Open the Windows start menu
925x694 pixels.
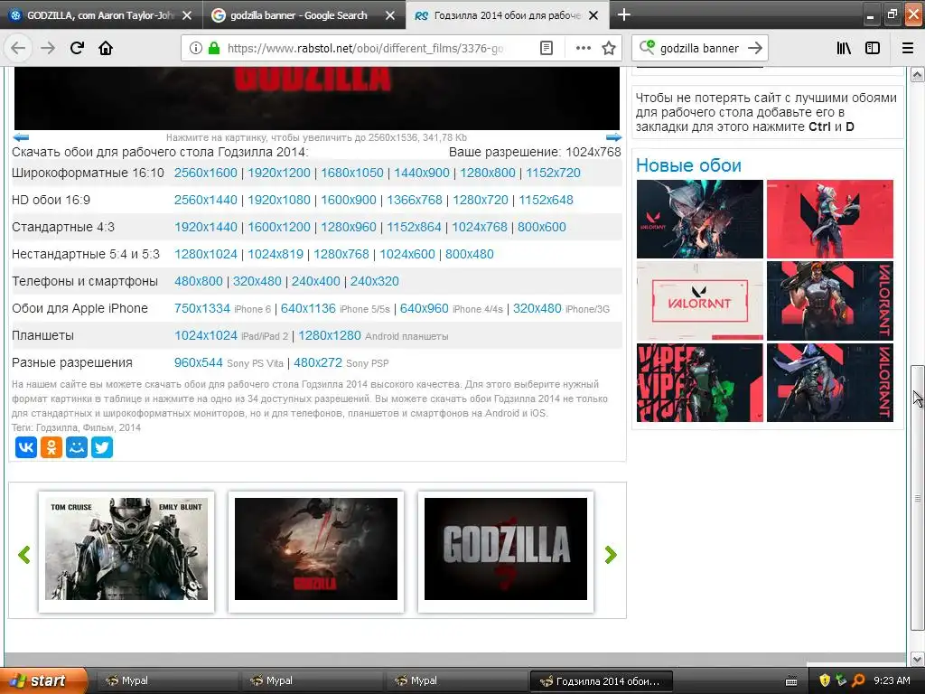(x=43, y=680)
